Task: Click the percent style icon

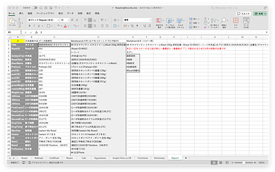Action: point(132,26)
